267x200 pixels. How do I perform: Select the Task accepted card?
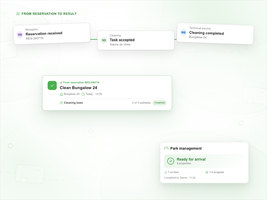(x=136, y=40)
